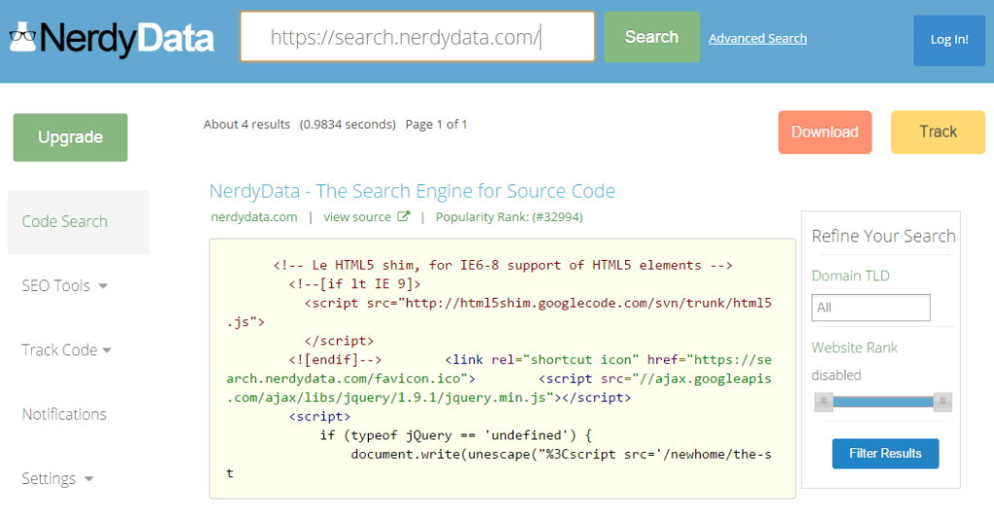Click the green Search button
This screenshot has height=519, width=994.
point(651,37)
